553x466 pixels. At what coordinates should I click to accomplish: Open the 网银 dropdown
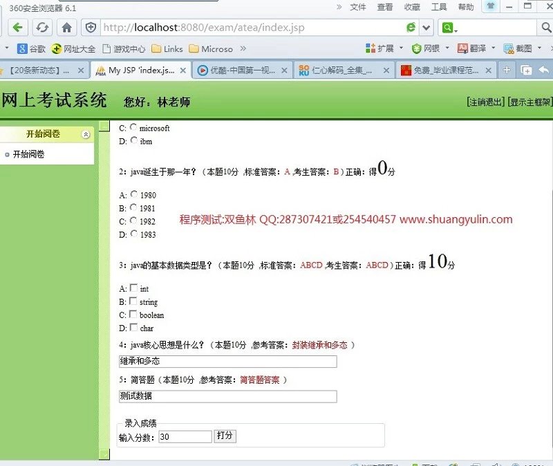pyautogui.click(x=430, y=48)
